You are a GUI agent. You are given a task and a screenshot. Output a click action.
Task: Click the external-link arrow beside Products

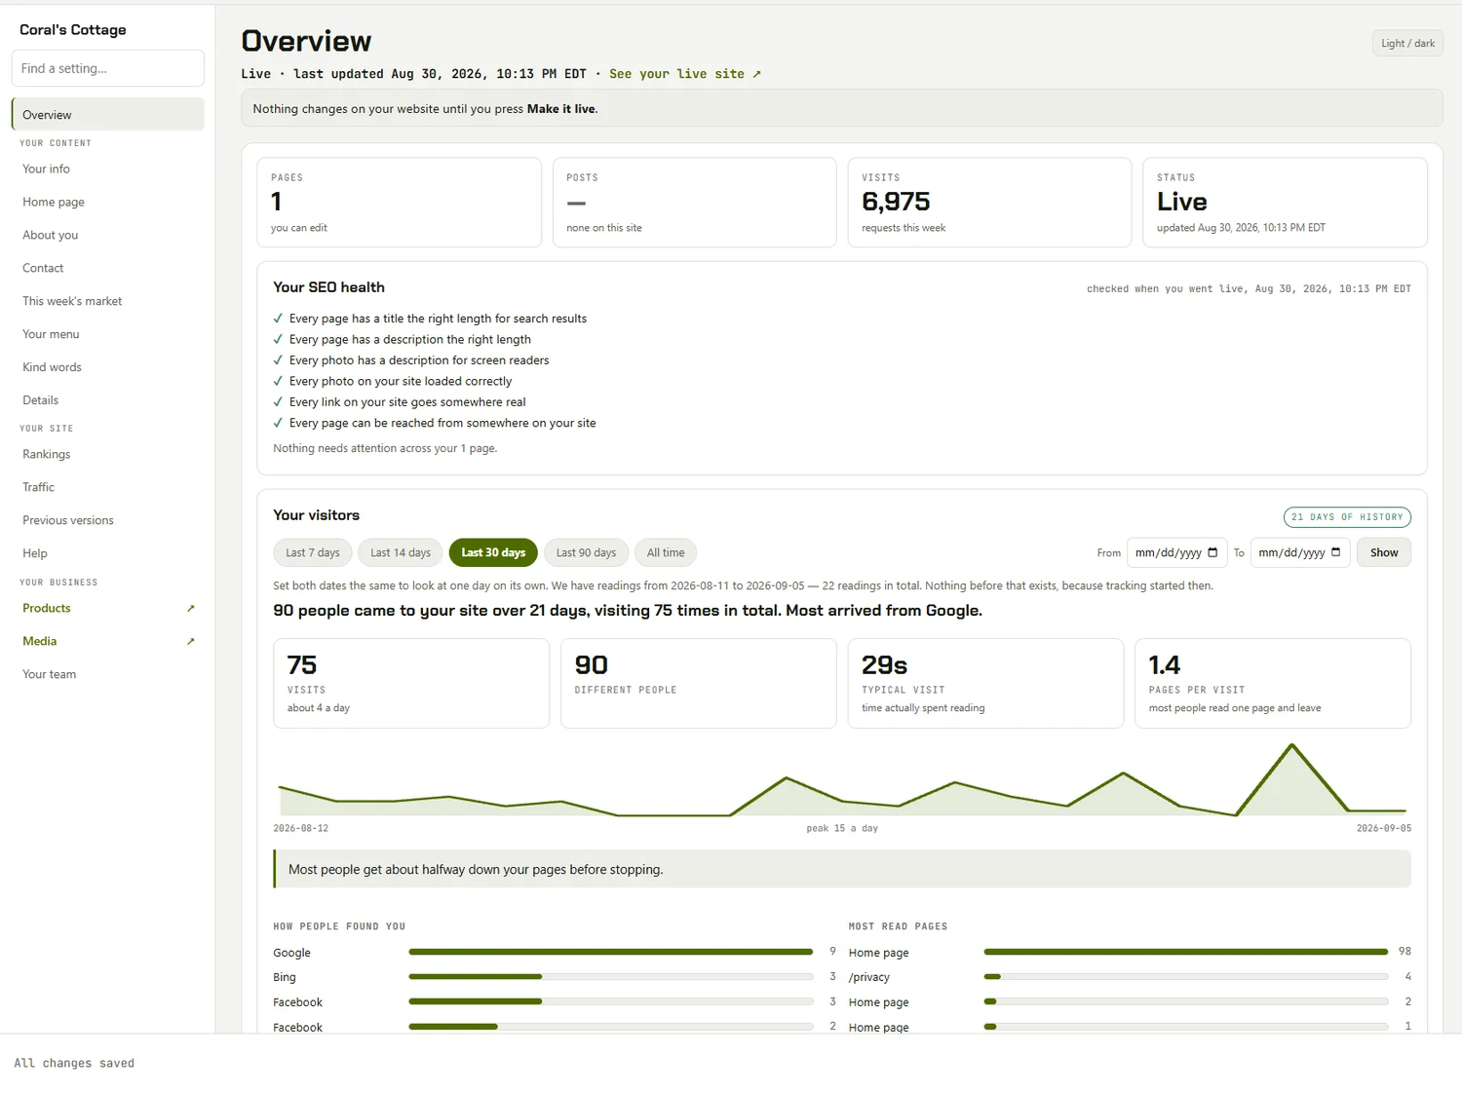(x=190, y=608)
